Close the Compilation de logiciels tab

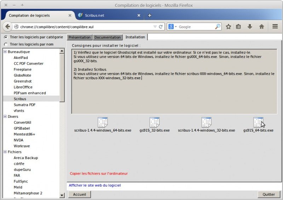[70, 16]
